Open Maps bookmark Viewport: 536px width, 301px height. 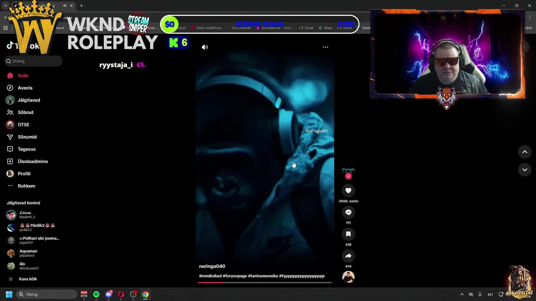pyautogui.click(x=325, y=28)
